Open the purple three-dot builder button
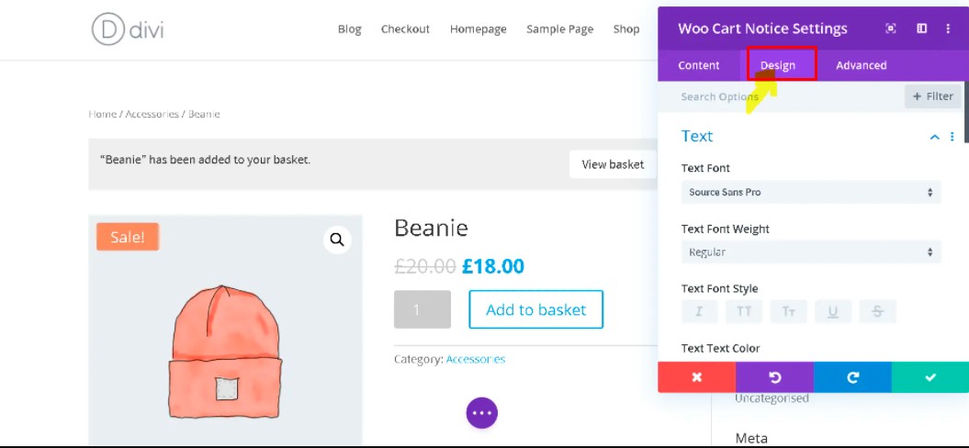Screen dimensions: 969x448 pyautogui.click(x=481, y=413)
